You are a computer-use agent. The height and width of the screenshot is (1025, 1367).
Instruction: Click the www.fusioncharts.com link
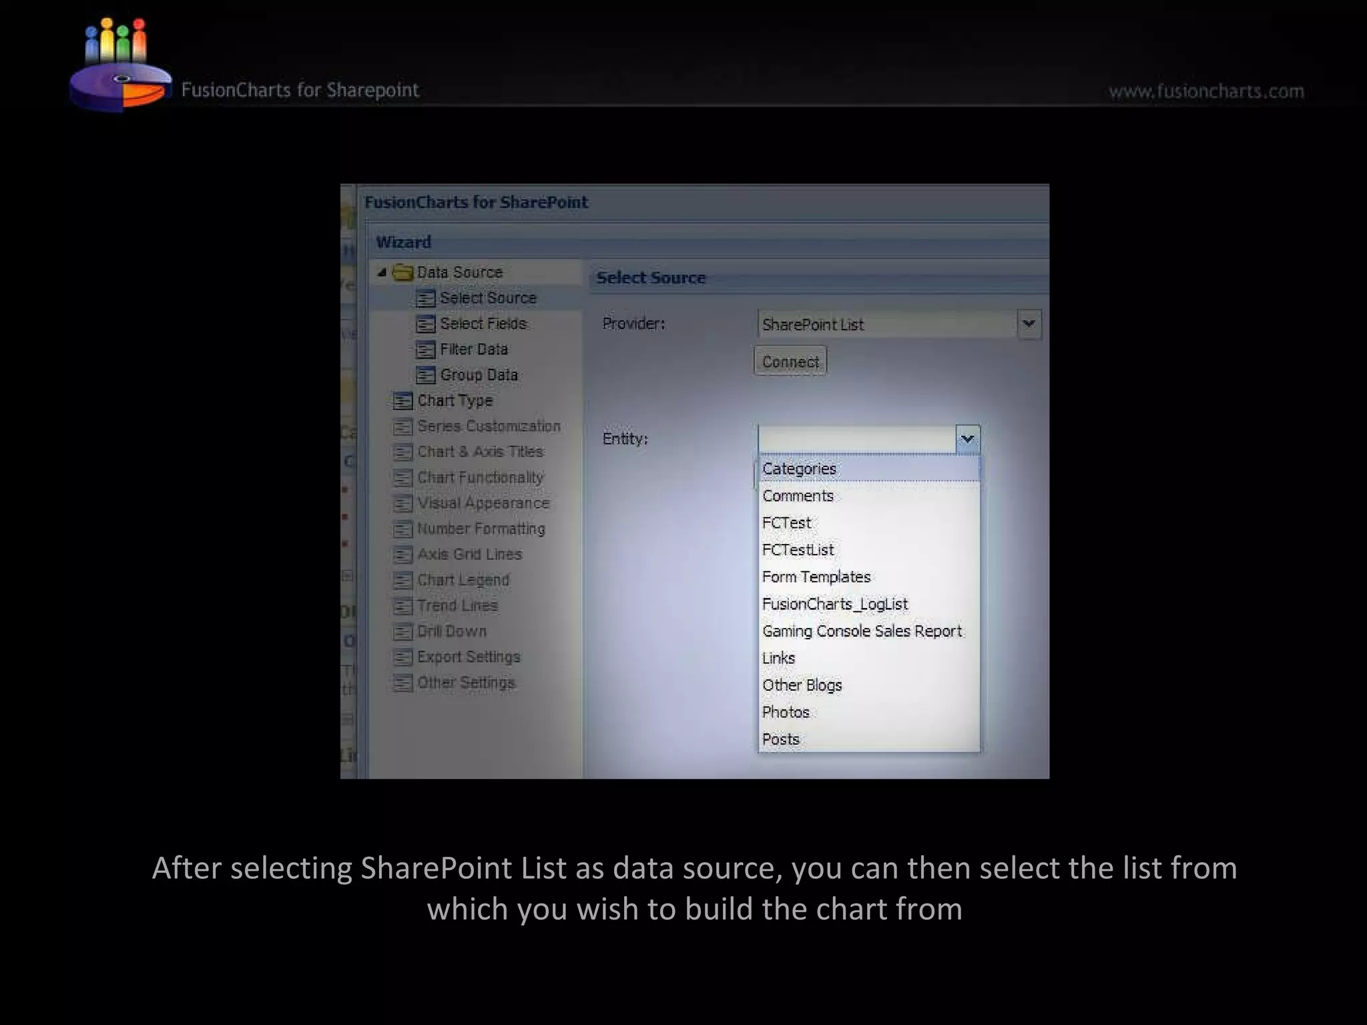click(x=1206, y=91)
